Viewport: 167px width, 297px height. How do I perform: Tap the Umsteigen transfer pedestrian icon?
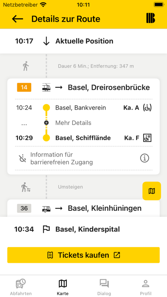pyautogui.click(x=26, y=187)
